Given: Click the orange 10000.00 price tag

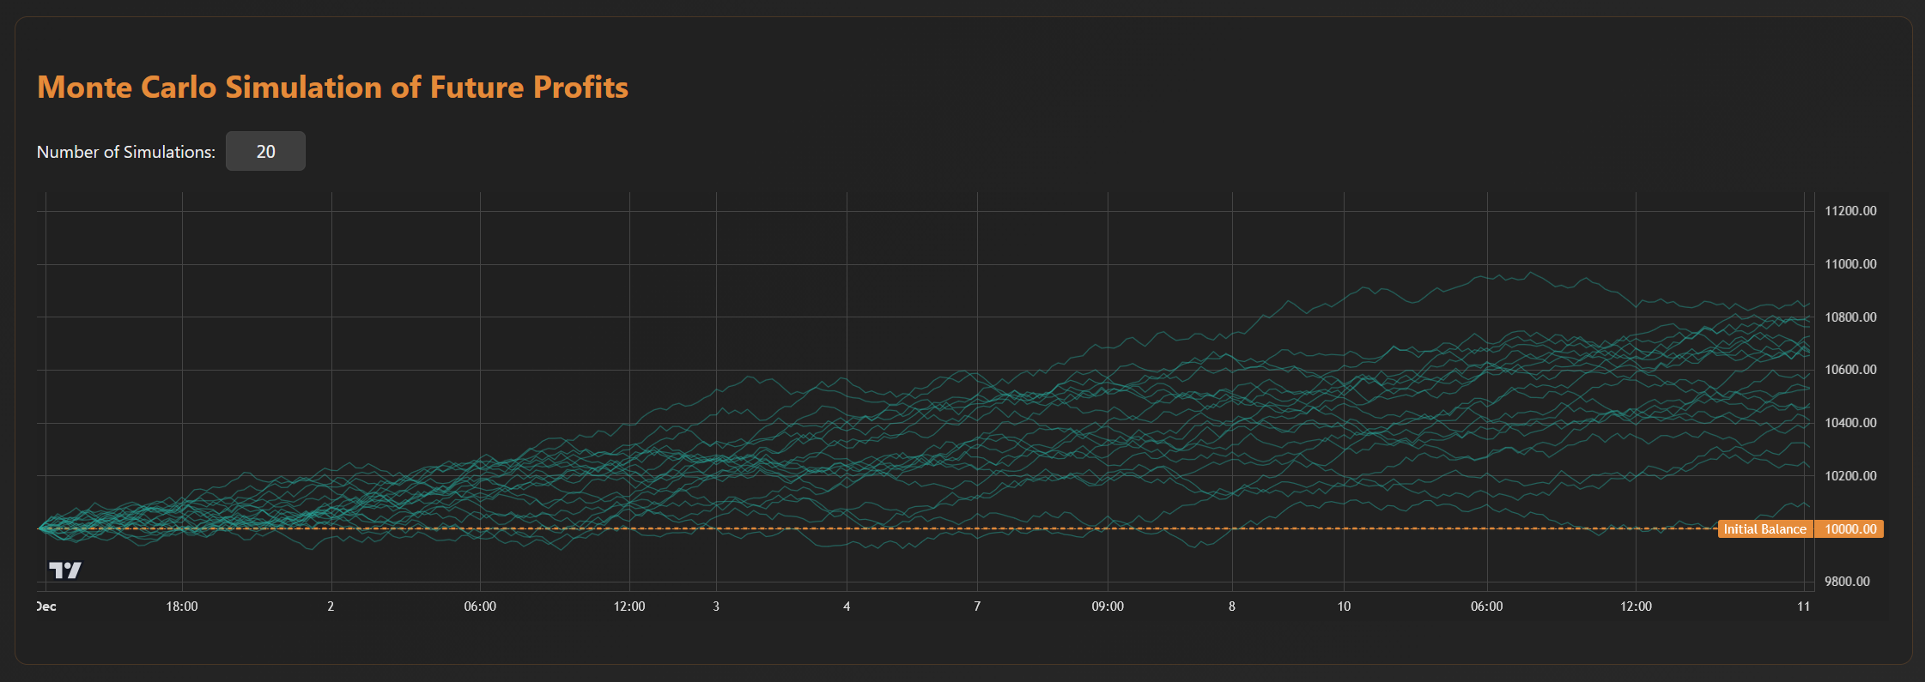Looking at the screenshot, I should (x=1849, y=529).
